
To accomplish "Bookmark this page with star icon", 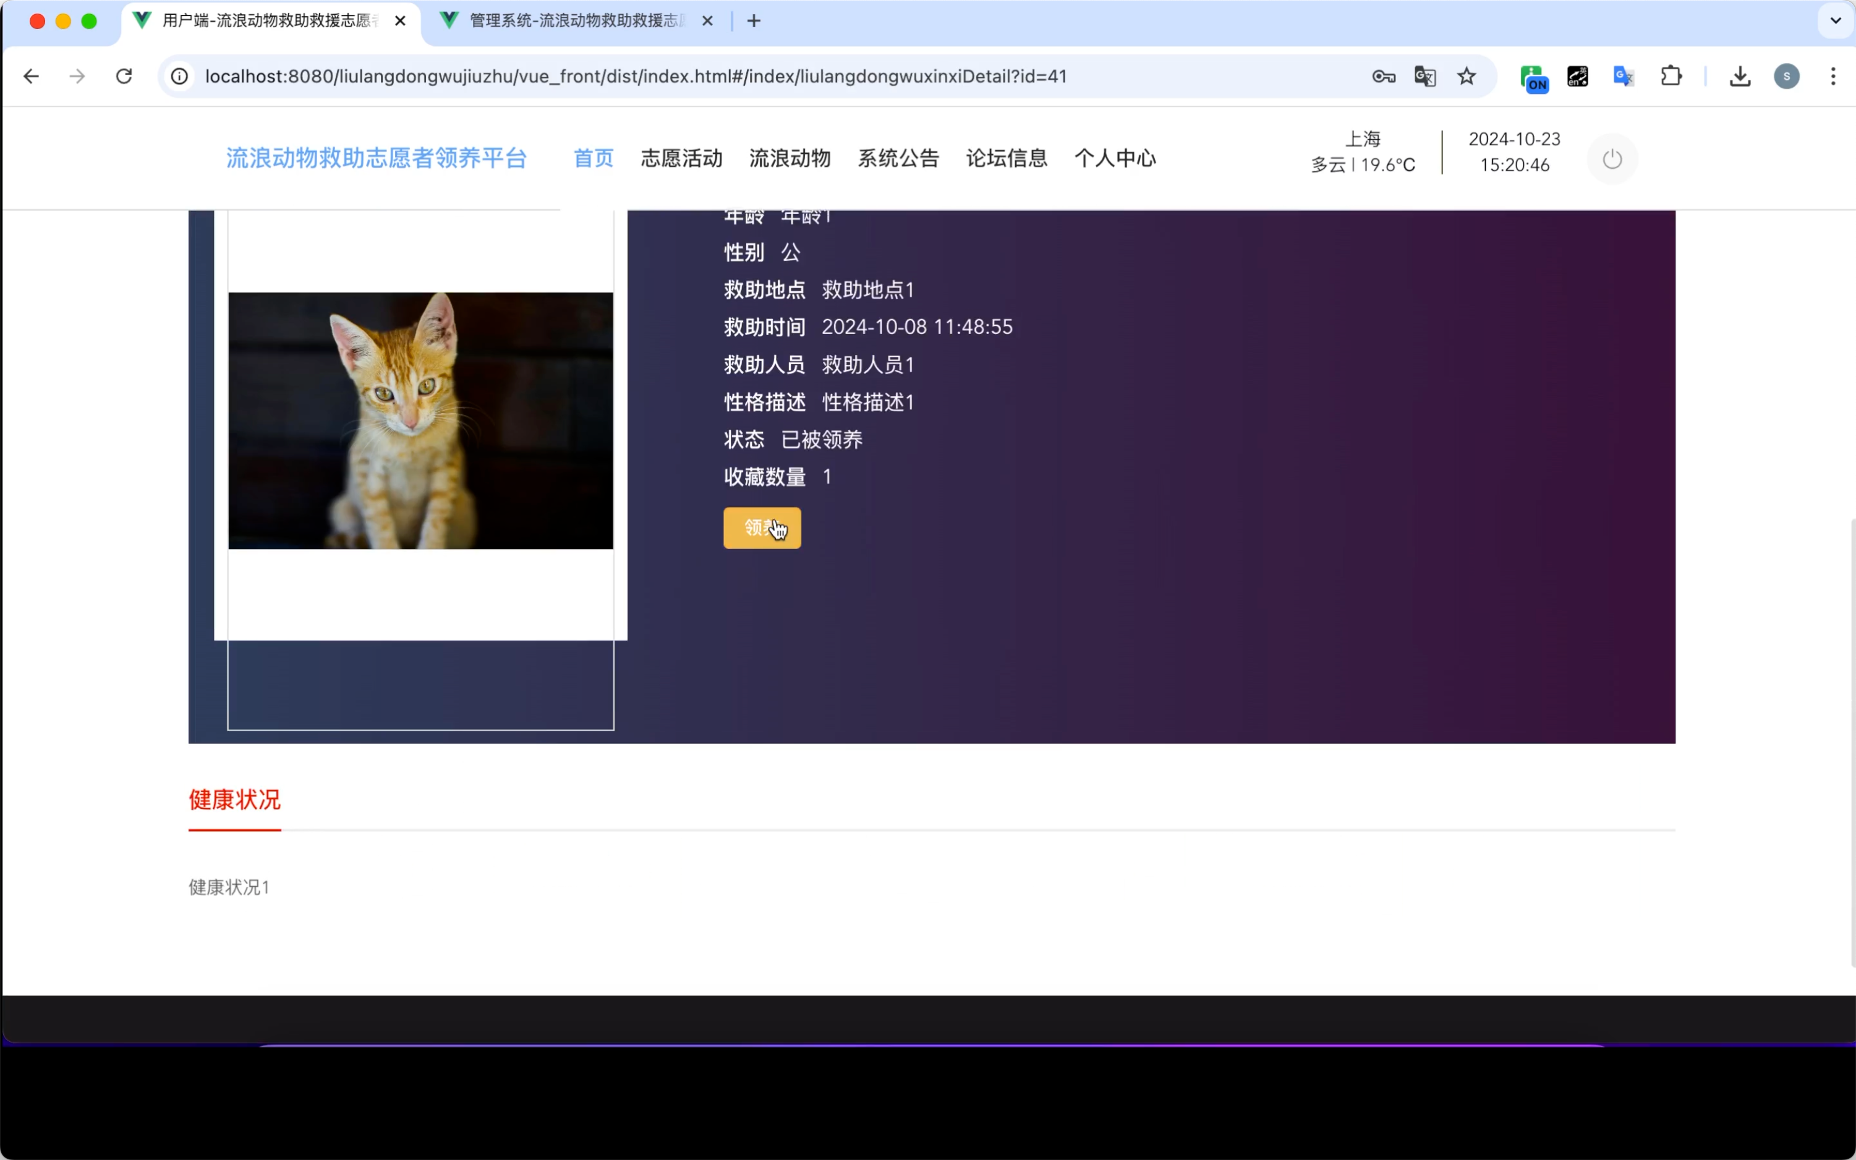I will click(1466, 76).
